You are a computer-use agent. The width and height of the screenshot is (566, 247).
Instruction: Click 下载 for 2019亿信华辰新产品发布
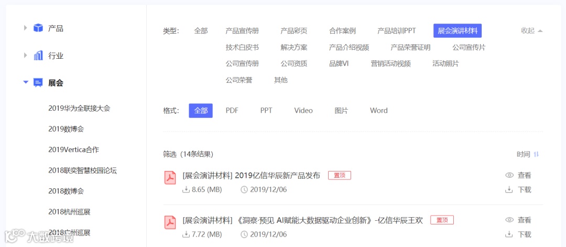[x=525, y=190]
